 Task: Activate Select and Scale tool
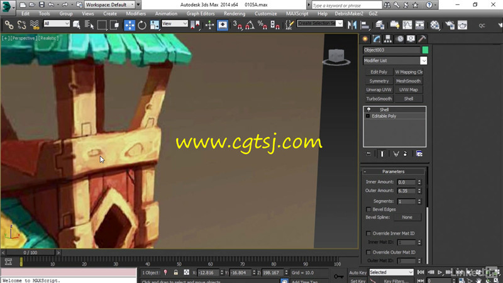pyautogui.click(x=154, y=25)
